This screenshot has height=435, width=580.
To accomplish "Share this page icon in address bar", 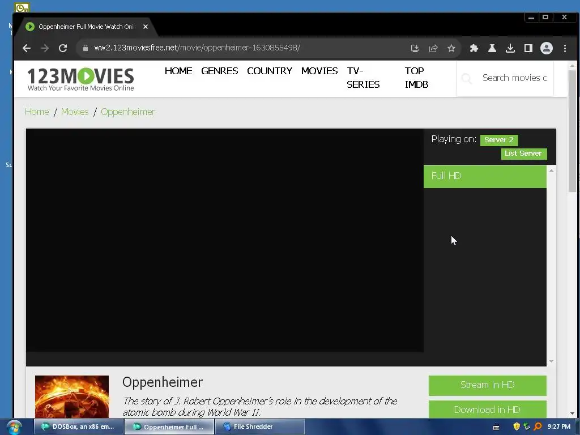I will (x=433, y=48).
